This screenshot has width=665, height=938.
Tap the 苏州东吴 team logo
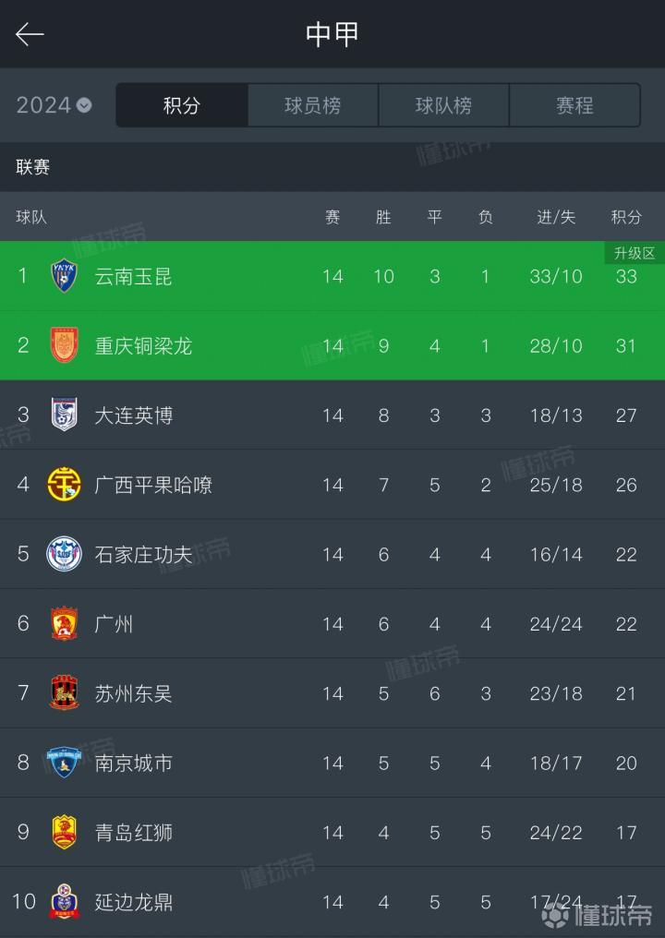click(64, 693)
